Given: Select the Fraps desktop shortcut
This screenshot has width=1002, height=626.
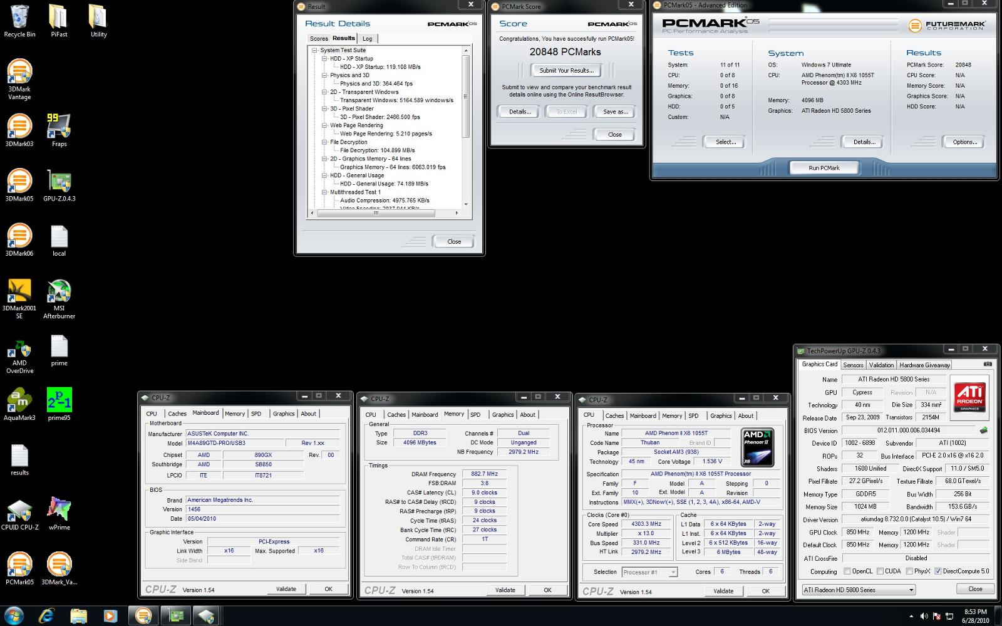Looking at the screenshot, I should 59,130.
